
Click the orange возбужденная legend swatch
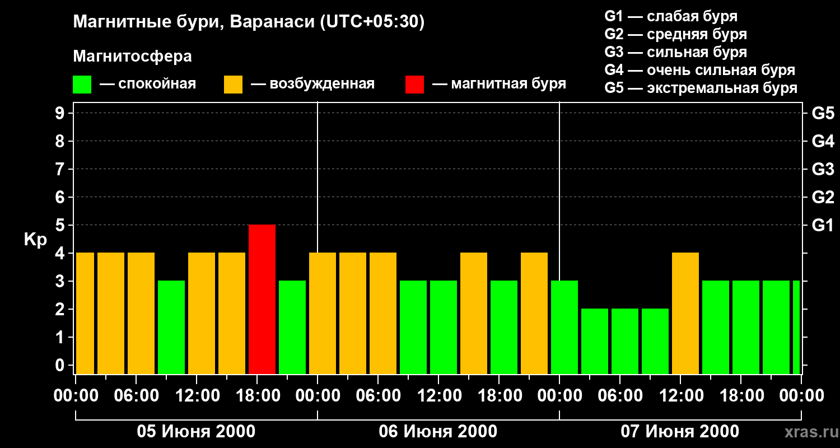pyautogui.click(x=233, y=85)
